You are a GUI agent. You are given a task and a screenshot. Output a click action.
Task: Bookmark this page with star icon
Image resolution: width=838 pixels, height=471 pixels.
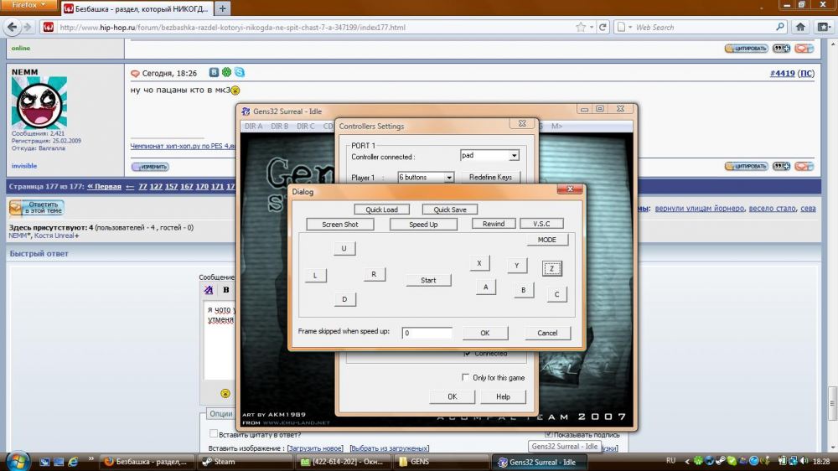click(x=581, y=28)
